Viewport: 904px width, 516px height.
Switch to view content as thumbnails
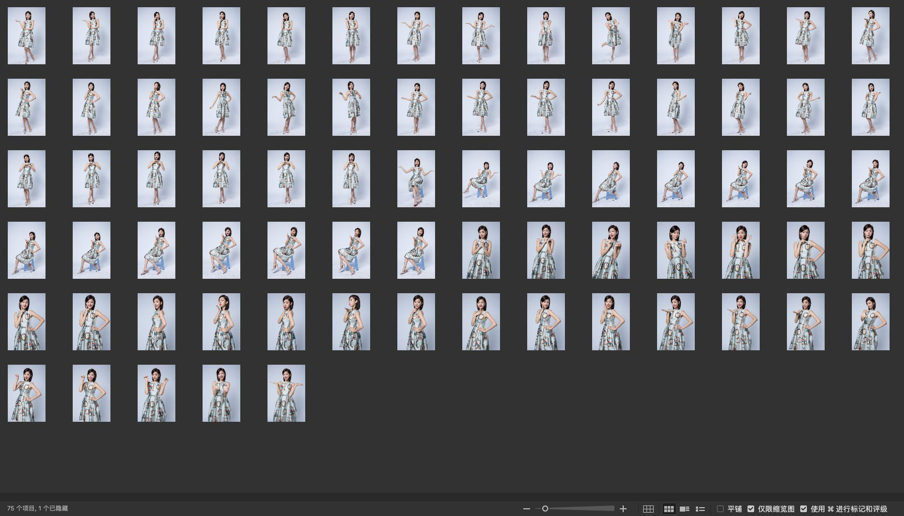pos(669,509)
